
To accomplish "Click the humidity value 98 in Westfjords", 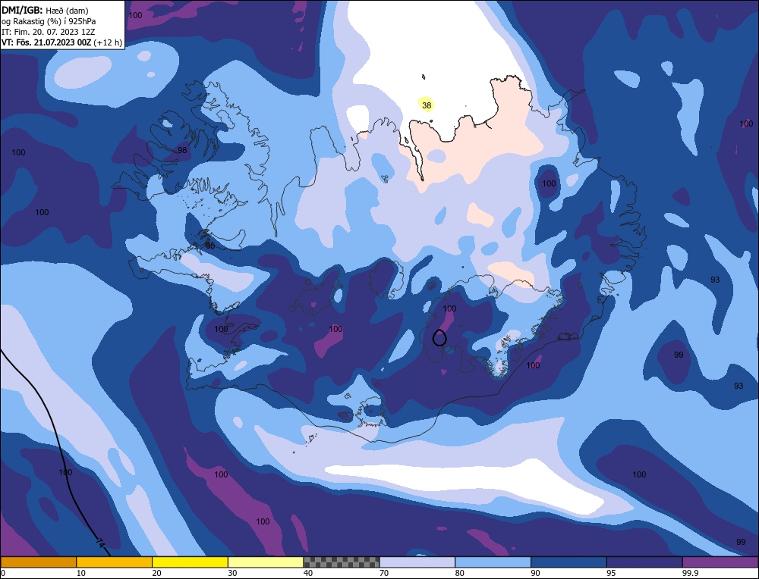I will pos(182,150).
